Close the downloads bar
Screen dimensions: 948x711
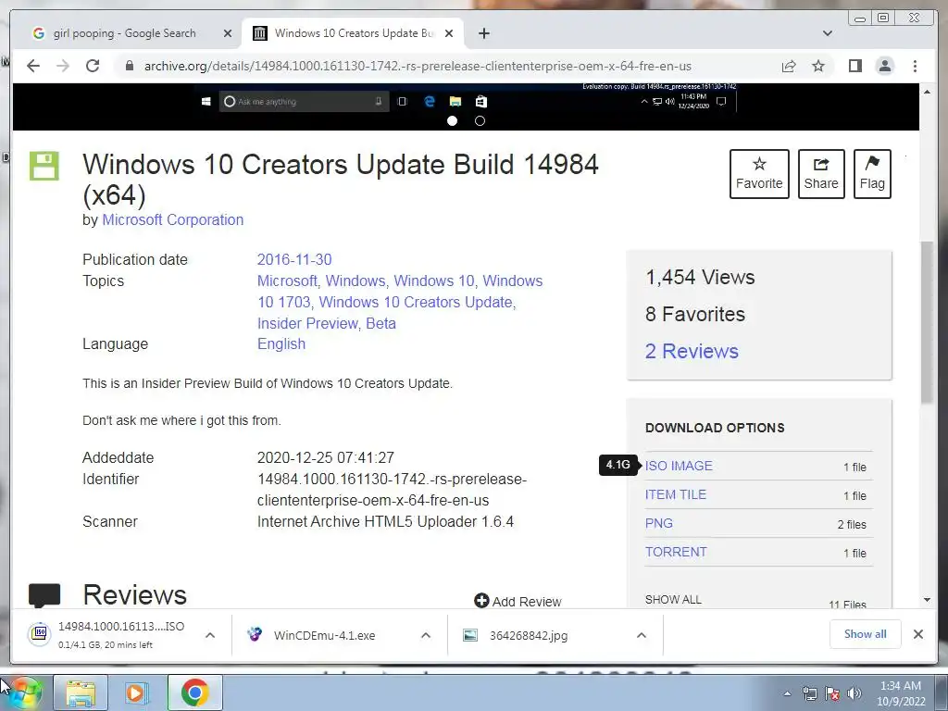tap(917, 633)
